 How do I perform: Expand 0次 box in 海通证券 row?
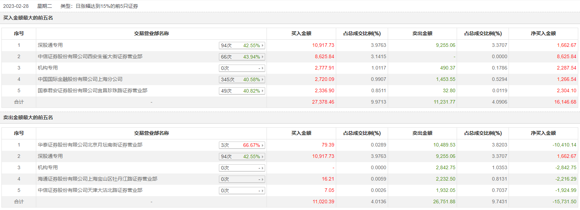tap(242, 179)
